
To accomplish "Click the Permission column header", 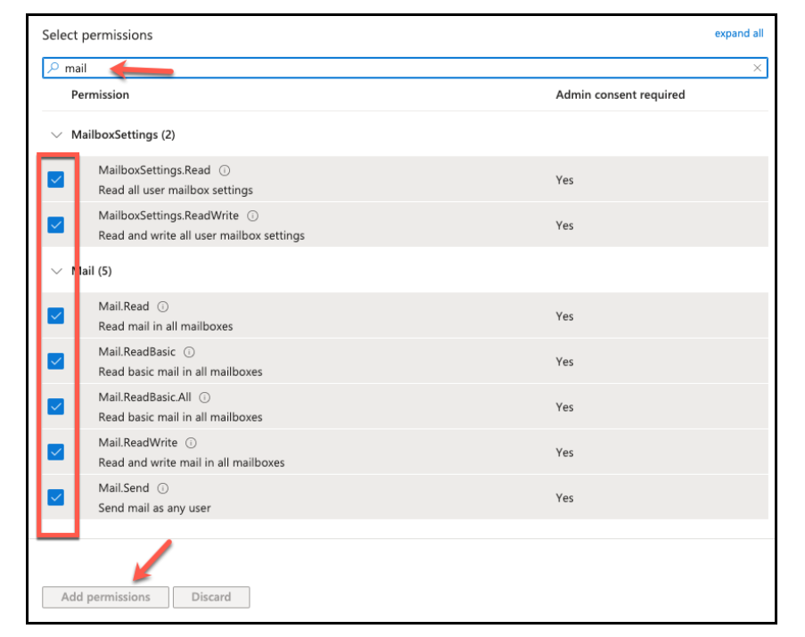I will coord(100,95).
